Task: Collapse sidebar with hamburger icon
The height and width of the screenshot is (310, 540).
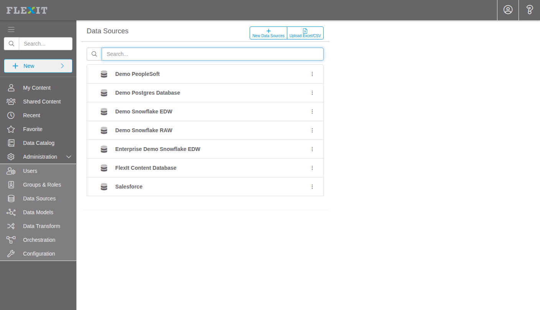Action: tap(11, 30)
